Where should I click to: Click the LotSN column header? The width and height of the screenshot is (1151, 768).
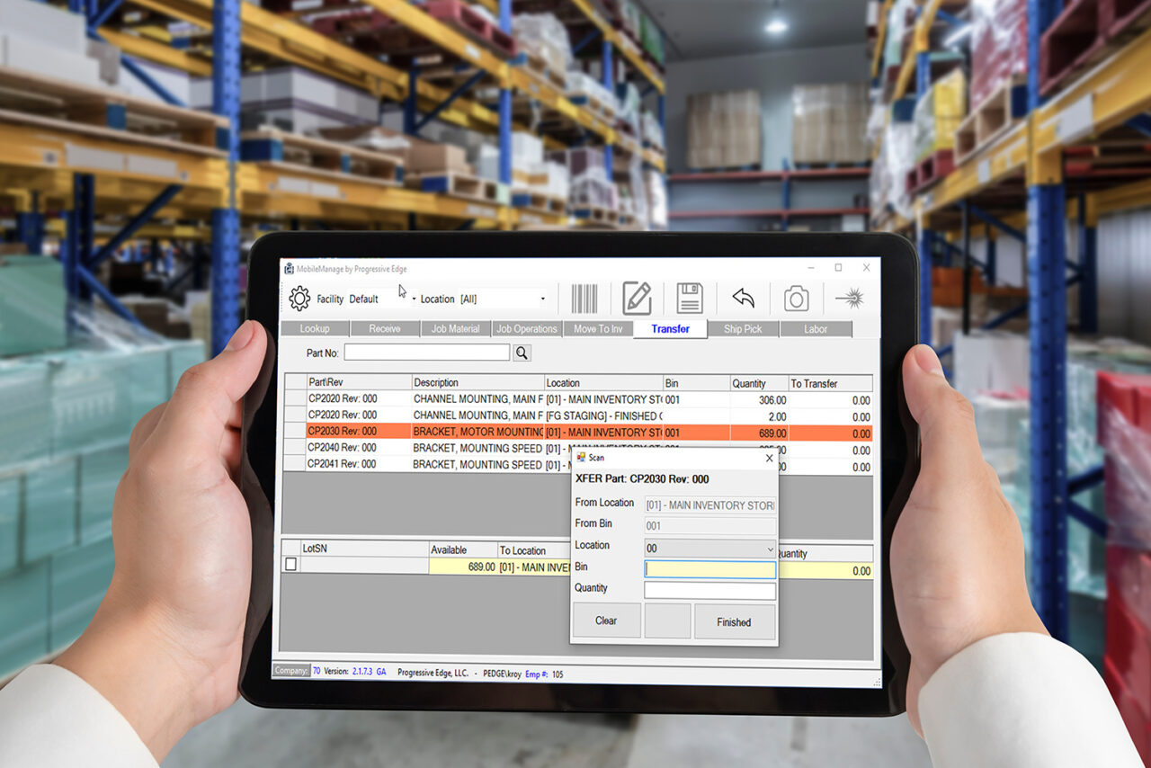365,549
